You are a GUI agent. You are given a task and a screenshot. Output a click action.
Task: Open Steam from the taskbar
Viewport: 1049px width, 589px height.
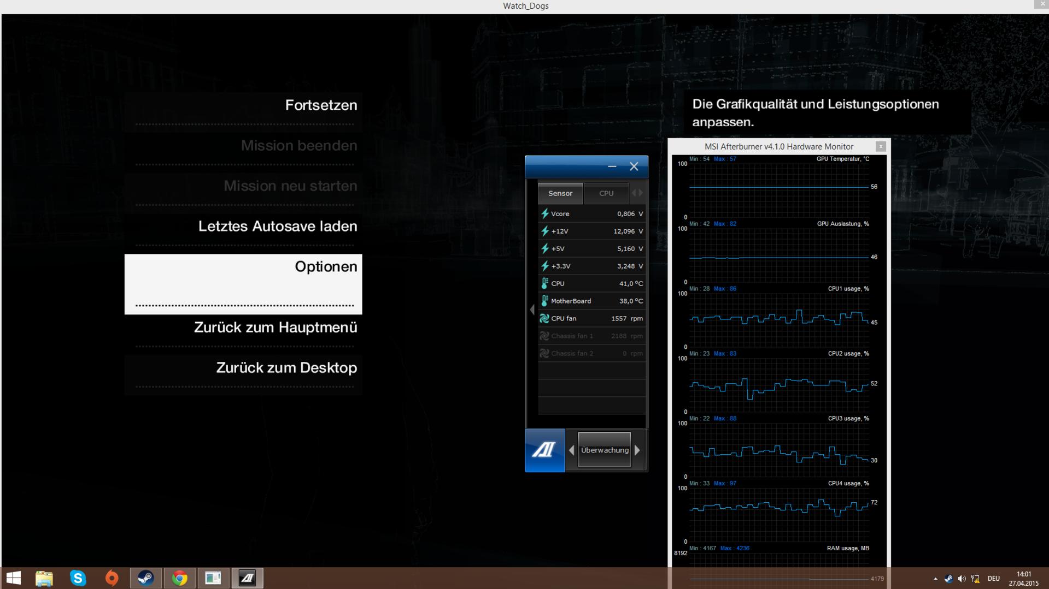click(145, 578)
